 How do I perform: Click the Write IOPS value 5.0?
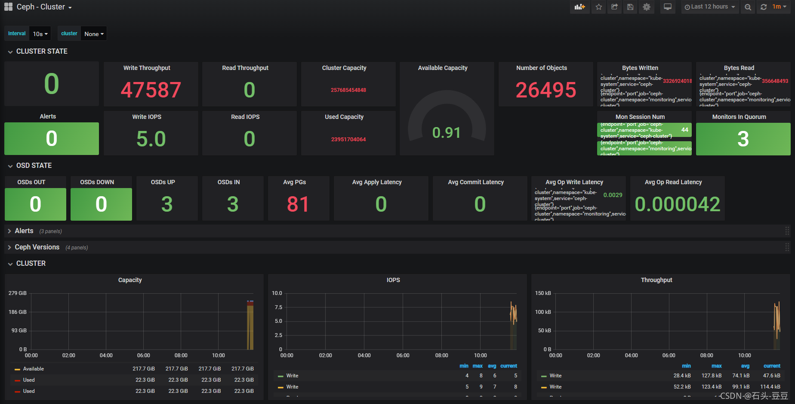coord(151,139)
